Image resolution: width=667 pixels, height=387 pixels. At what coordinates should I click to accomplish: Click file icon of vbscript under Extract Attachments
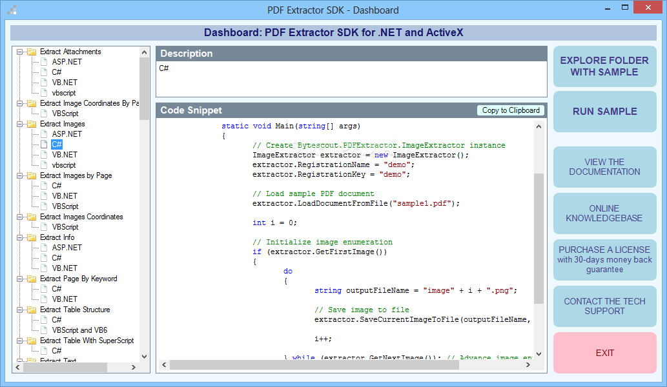pos(44,93)
